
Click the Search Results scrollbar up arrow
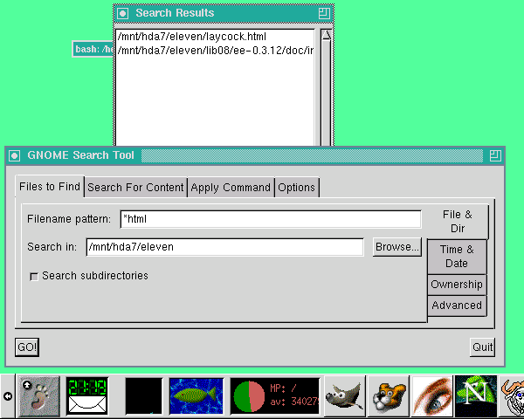(326, 36)
